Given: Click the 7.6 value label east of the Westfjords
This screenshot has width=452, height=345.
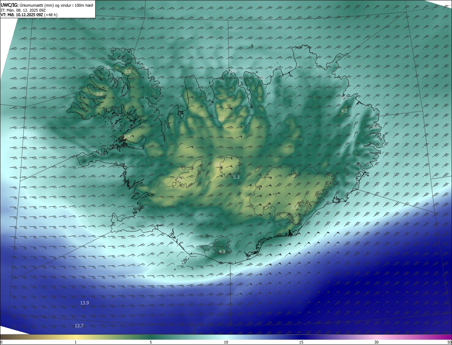Looking at the screenshot, I should (x=144, y=67).
